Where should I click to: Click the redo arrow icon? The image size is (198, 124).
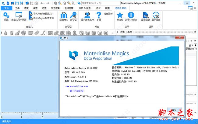click(x=48, y=3)
